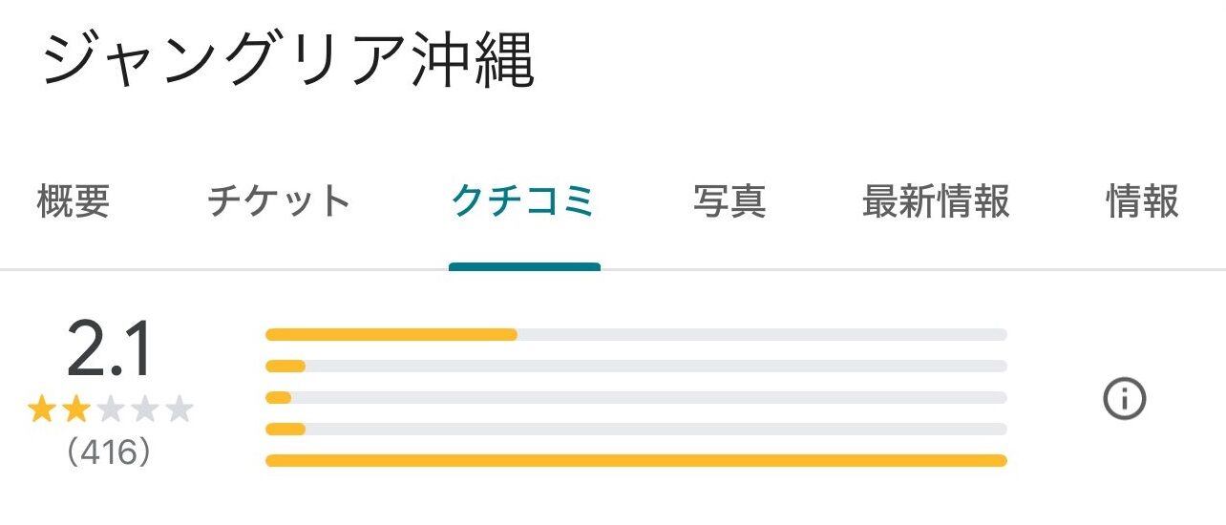Image resolution: width=1226 pixels, height=525 pixels.
Task: Click the (416) review count
Action: point(109,452)
